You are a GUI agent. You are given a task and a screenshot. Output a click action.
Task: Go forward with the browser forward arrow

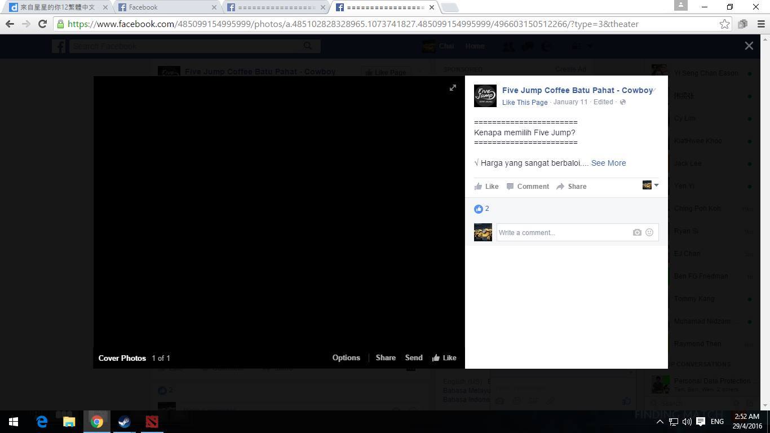coord(26,24)
